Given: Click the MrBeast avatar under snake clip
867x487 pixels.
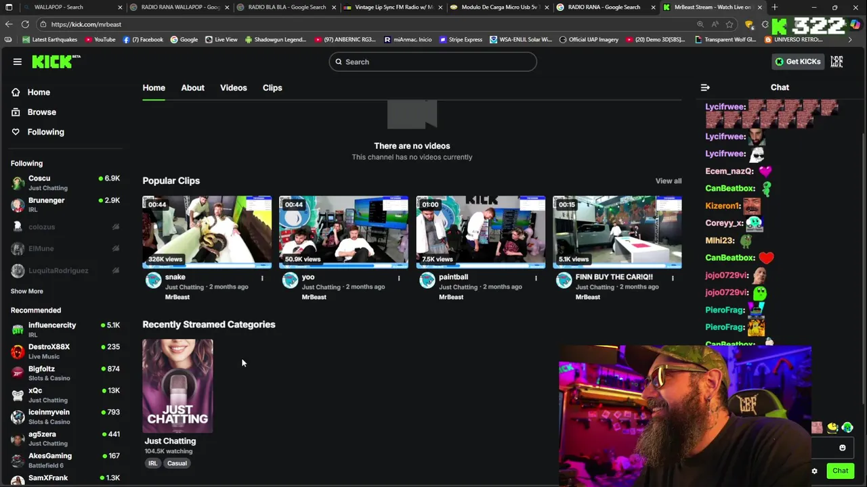Looking at the screenshot, I should pyautogui.click(x=154, y=281).
